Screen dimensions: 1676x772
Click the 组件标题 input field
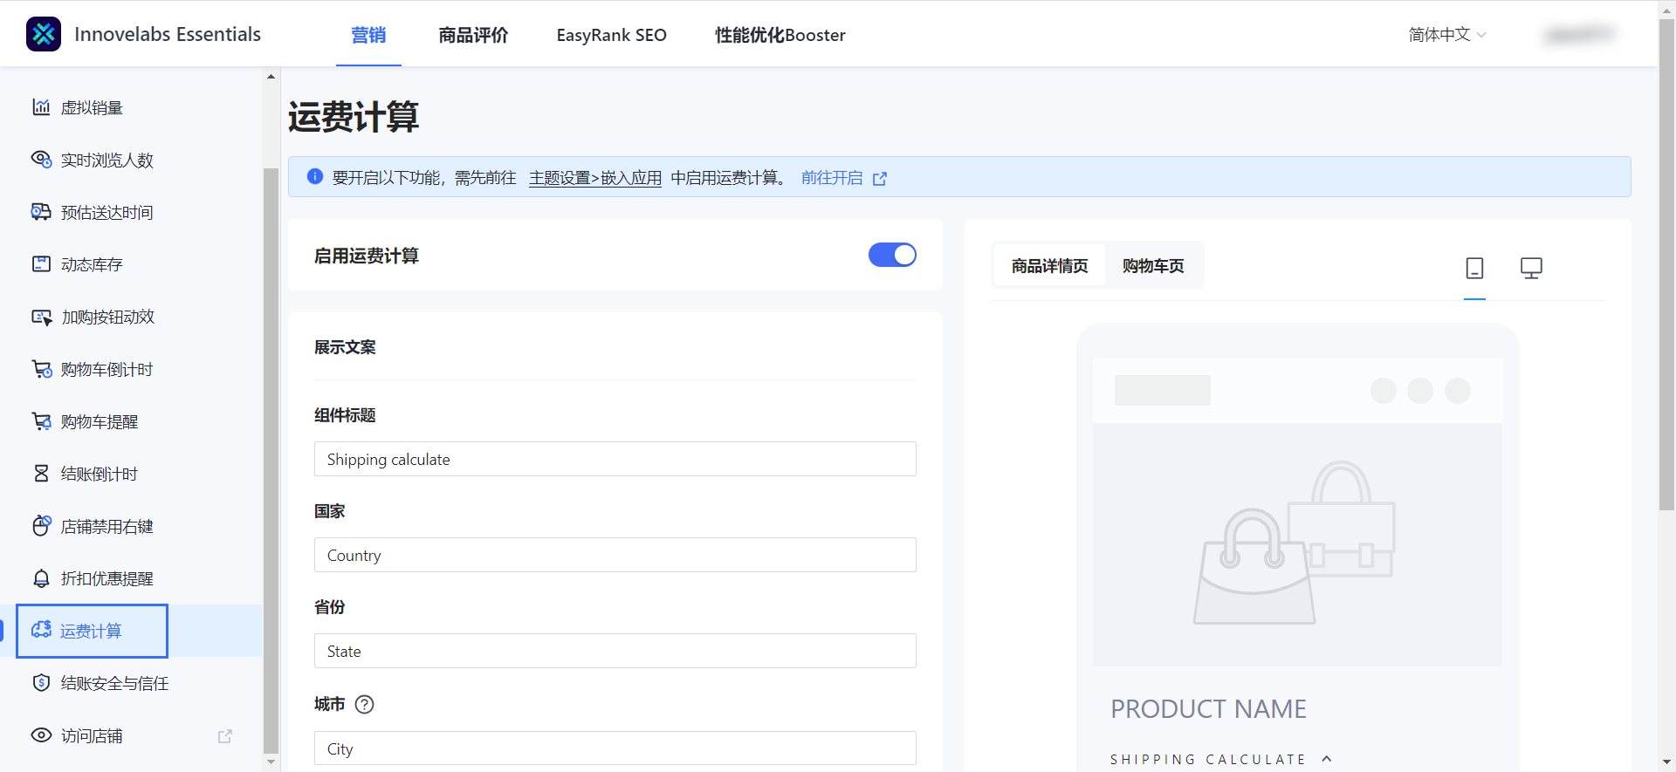pyautogui.click(x=615, y=460)
